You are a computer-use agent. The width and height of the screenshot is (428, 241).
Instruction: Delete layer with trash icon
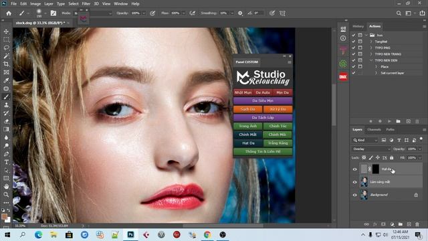pyautogui.click(x=417, y=224)
